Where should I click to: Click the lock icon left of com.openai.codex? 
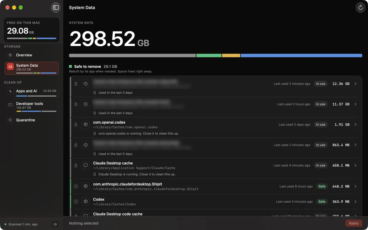click(x=76, y=125)
